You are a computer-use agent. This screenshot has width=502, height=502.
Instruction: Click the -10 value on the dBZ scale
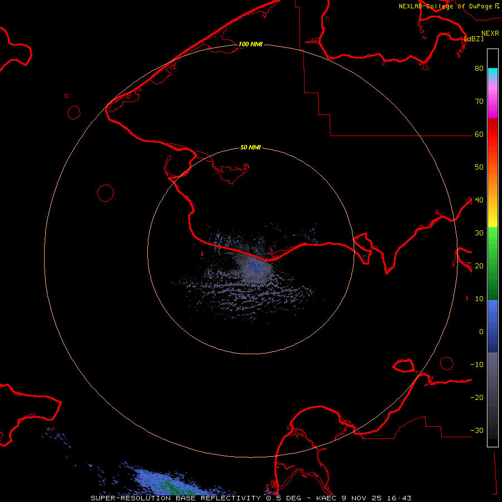point(477,365)
